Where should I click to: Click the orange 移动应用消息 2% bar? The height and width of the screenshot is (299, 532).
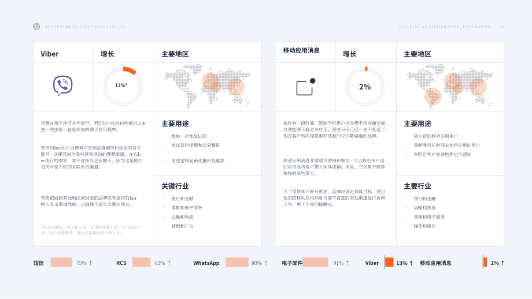point(485,262)
